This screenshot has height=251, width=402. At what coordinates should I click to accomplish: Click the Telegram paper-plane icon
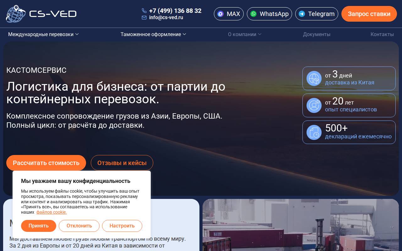[x=302, y=14]
